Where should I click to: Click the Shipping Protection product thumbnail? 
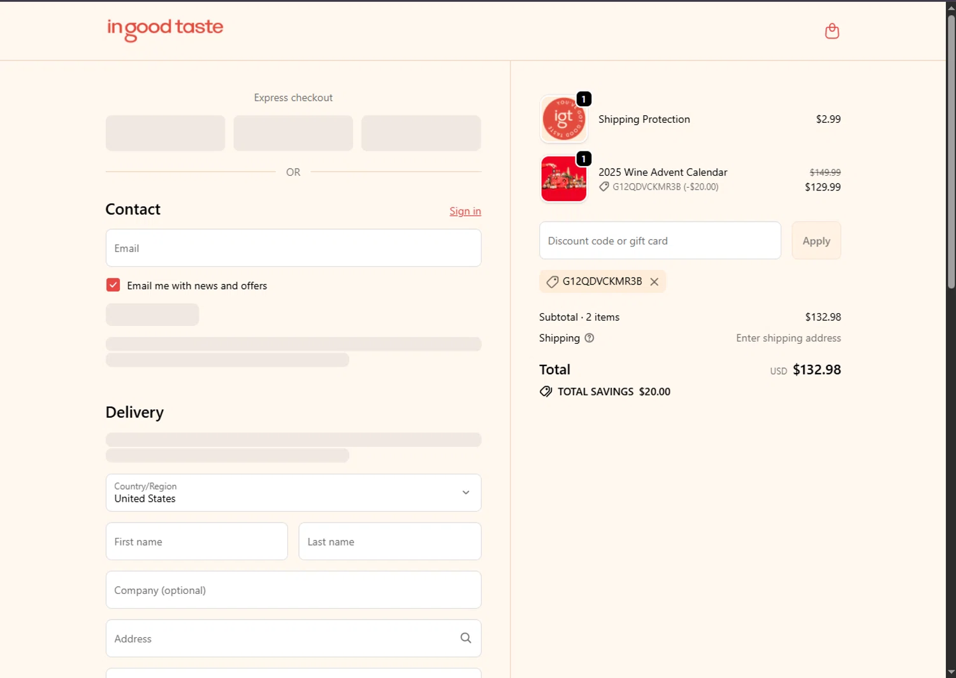point(563,119)
